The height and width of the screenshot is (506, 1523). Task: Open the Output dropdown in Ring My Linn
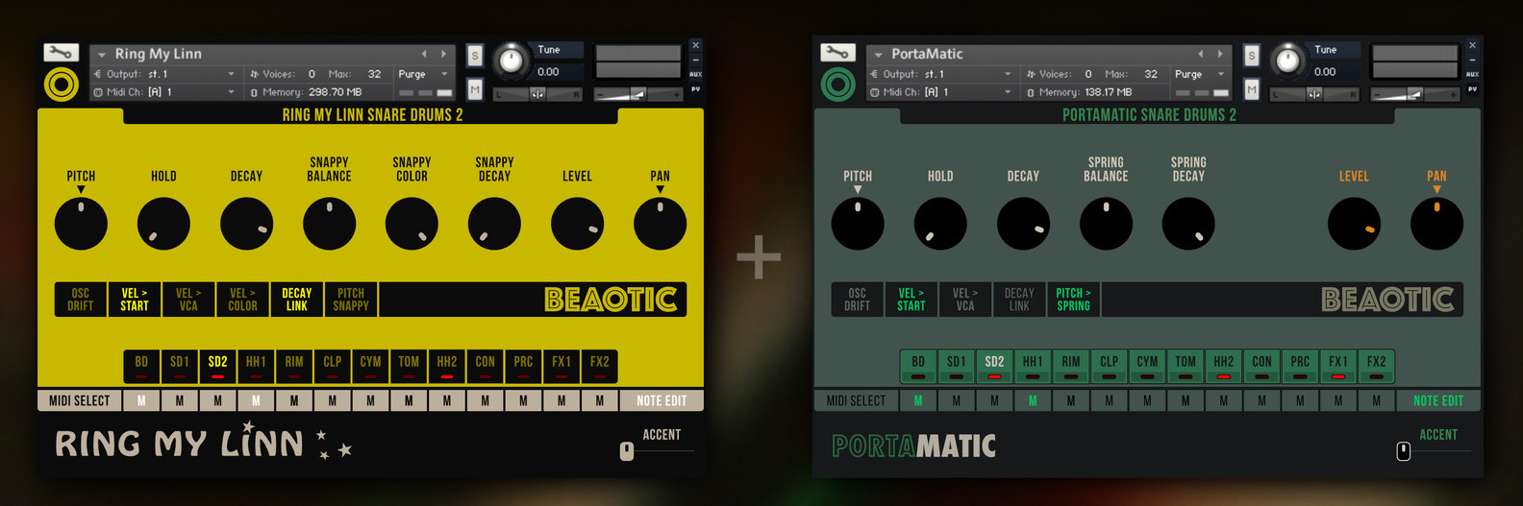pyautogui.click(x=164, y=74)
